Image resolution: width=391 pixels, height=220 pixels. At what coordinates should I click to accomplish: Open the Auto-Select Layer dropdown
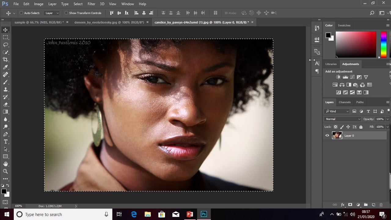click(x=52, y=13)
